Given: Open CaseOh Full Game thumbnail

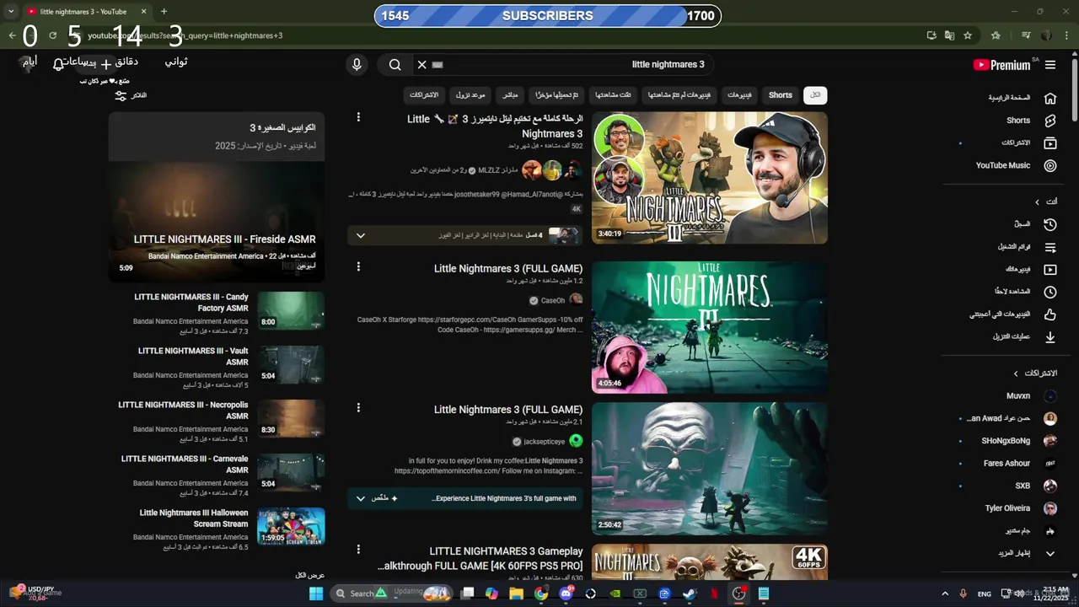Looking at the screenshot, I should coord(710,327).
